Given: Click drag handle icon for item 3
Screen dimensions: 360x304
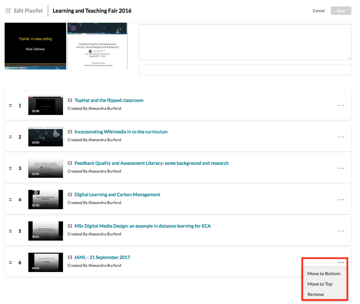Looking at the screenshot, I should pos(10,168).
